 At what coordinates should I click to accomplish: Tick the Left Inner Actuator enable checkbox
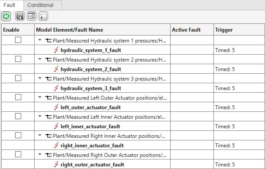pyautogui.click(x=18, y=116)
